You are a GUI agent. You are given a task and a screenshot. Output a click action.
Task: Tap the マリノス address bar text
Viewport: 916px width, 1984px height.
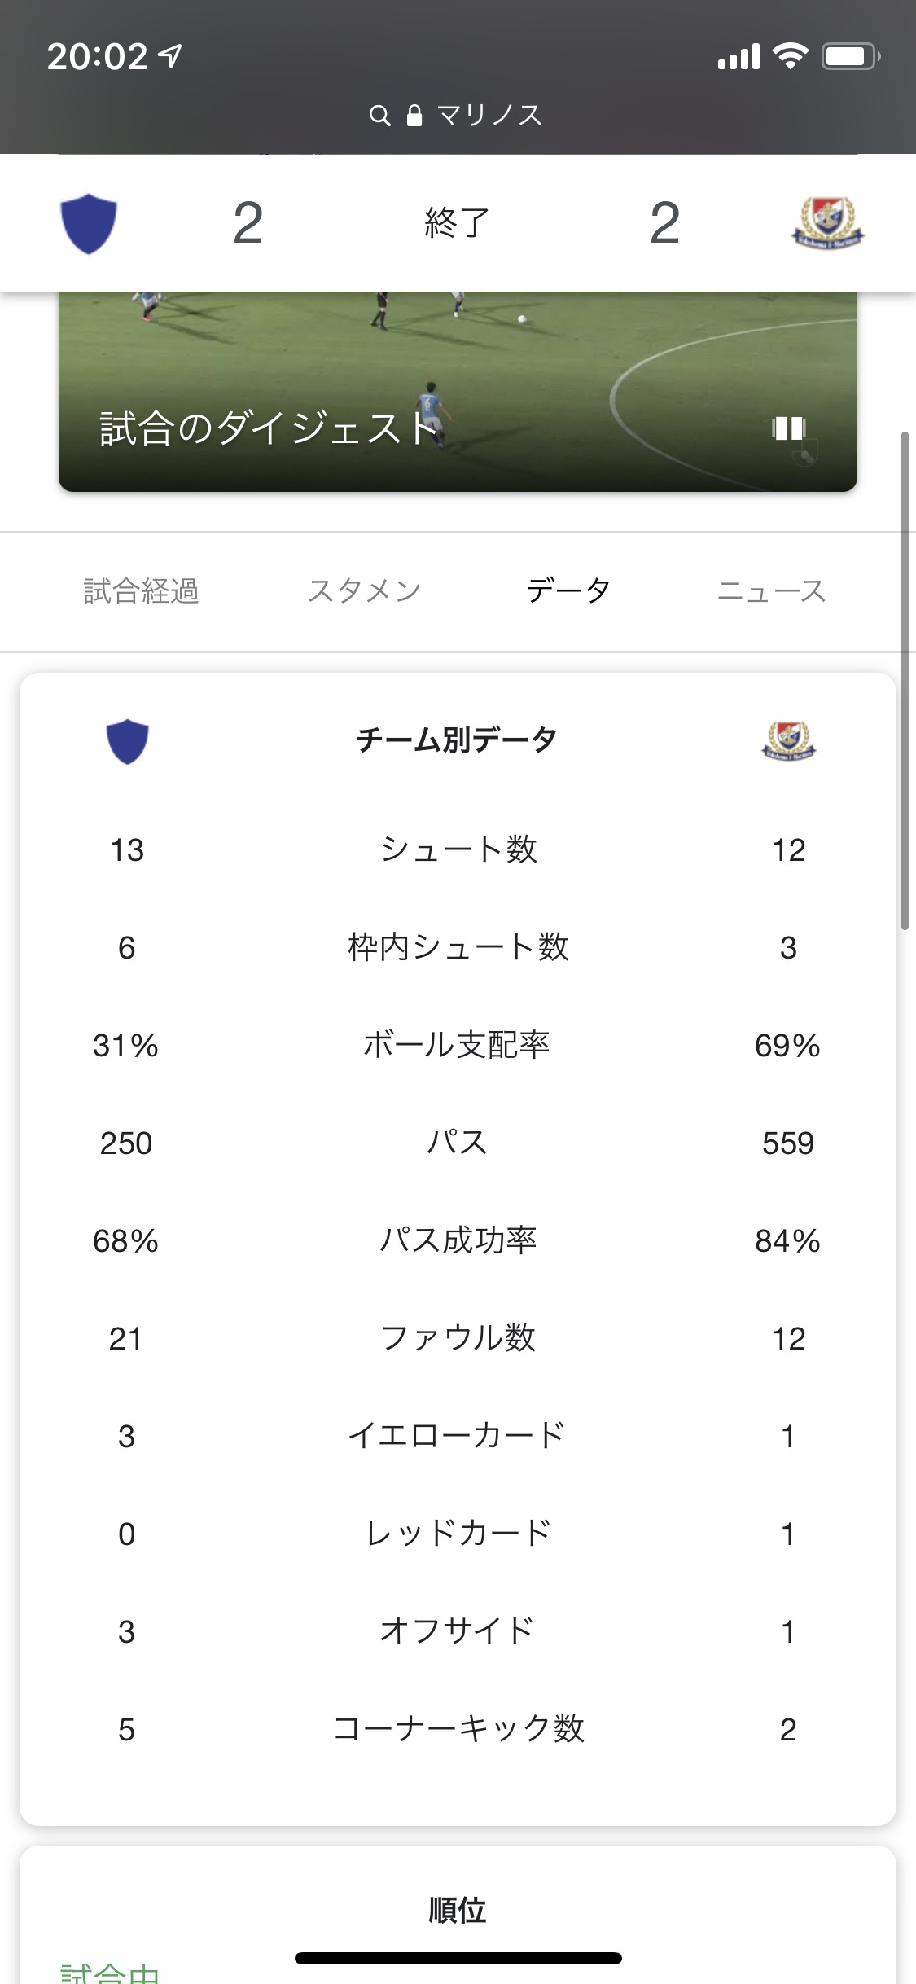click(489, 116)
